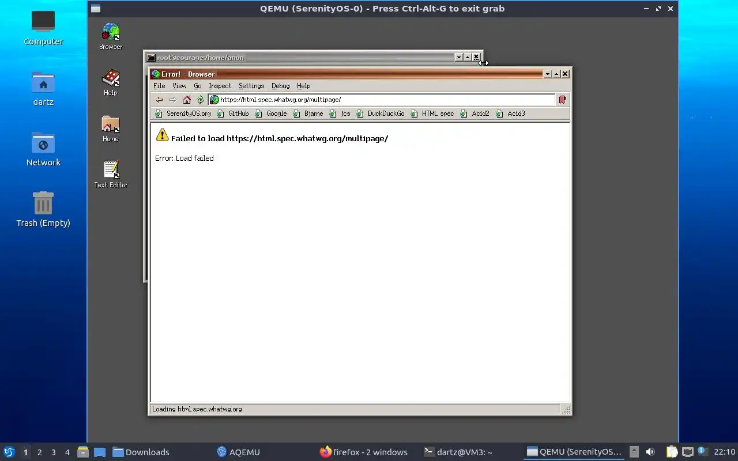Minimize the Error! - Browser window
The image size is (738, 461).
(x=548, y=74)
